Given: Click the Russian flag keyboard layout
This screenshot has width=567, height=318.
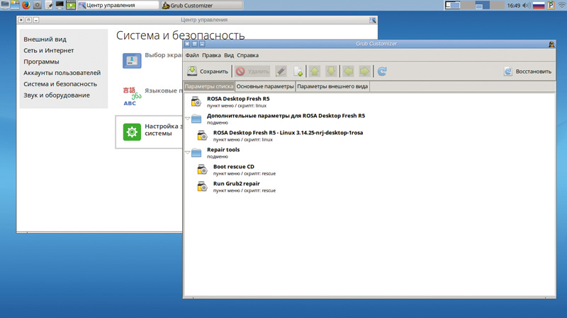Looking at the screenshot, I should click(539, 5).
